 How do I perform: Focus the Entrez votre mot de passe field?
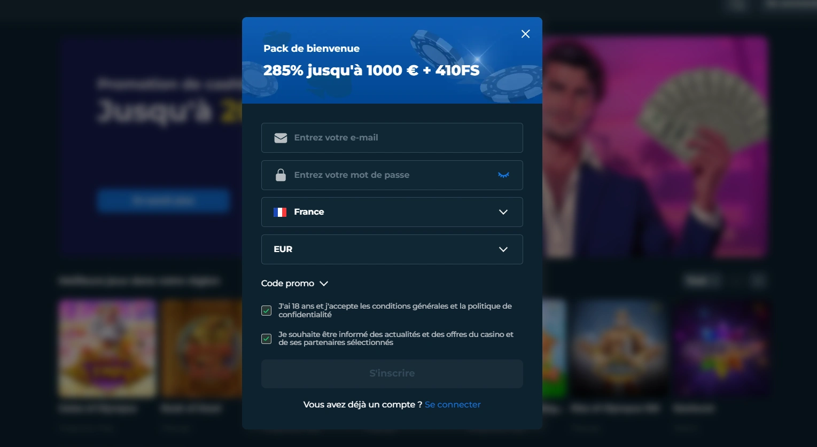tap(392, 175)
